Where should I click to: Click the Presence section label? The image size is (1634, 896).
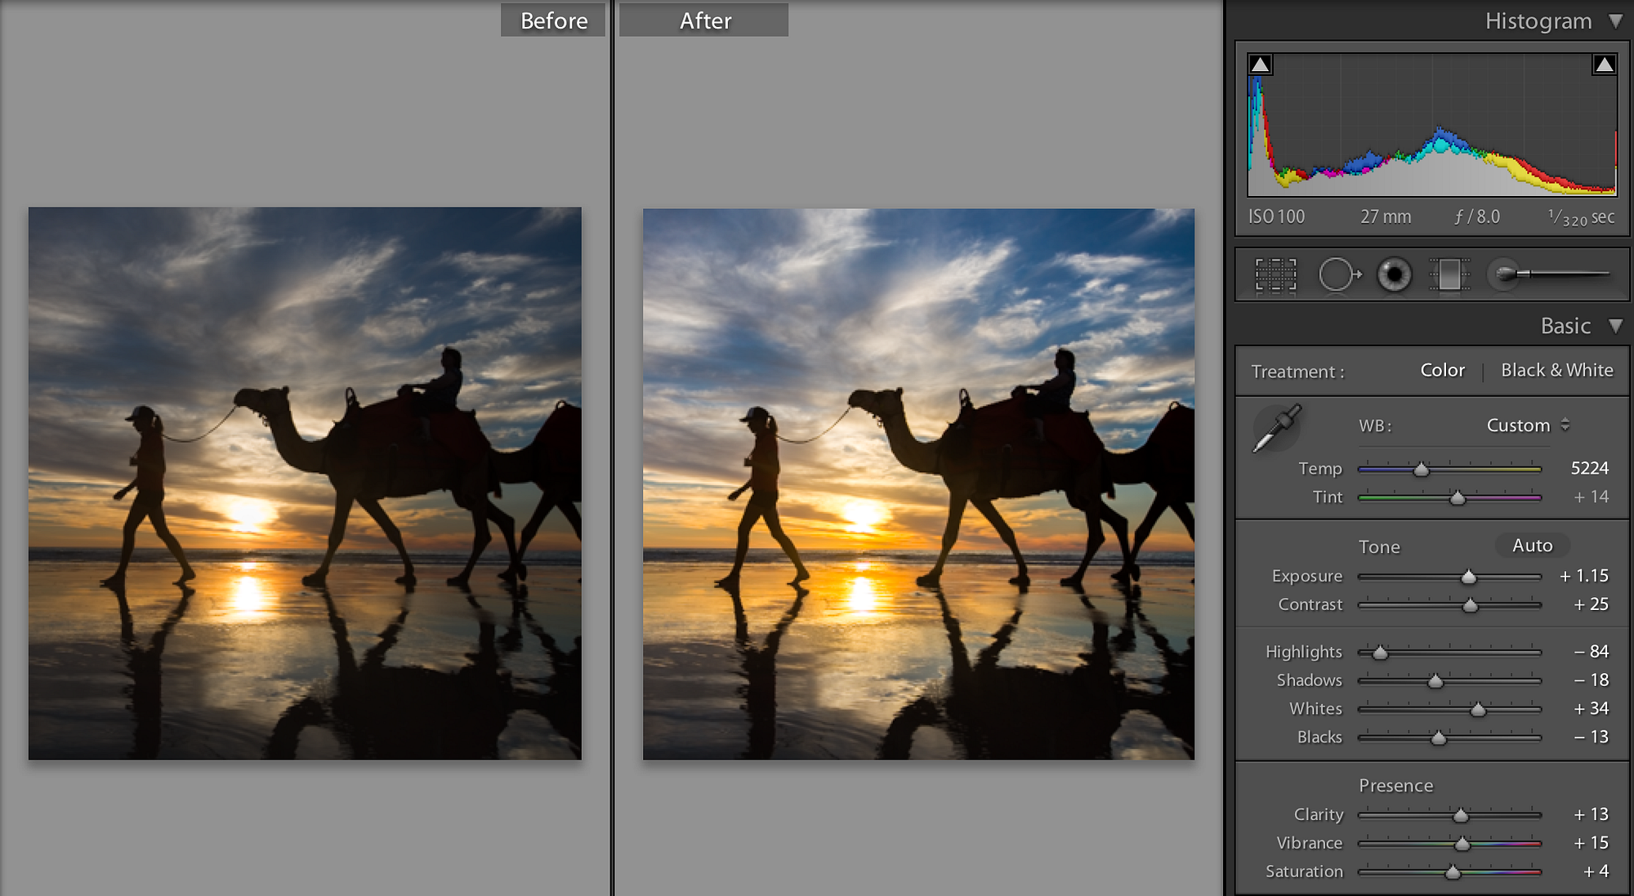(x=1395, y=786)
